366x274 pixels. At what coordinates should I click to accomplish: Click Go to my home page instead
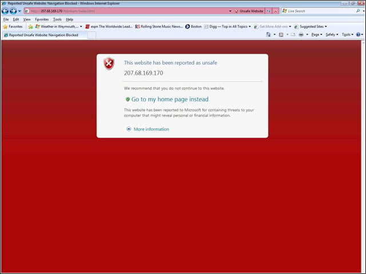pos(170,99)
